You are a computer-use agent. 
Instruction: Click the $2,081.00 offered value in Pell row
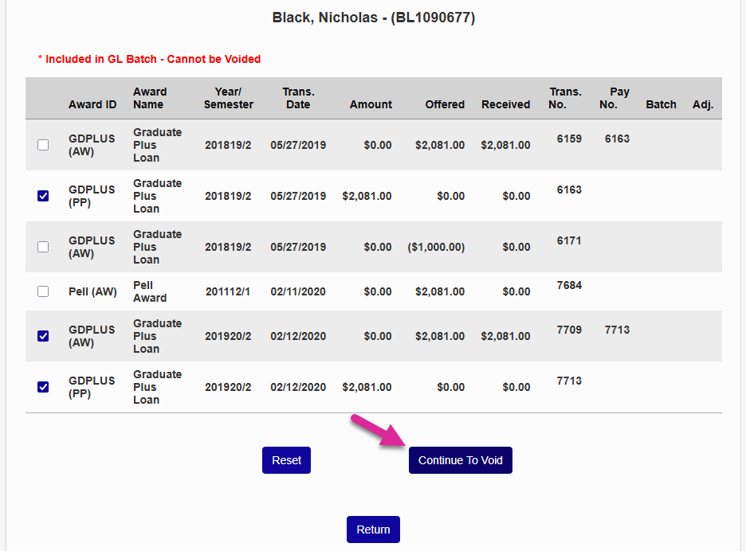[x=440, y=291]
